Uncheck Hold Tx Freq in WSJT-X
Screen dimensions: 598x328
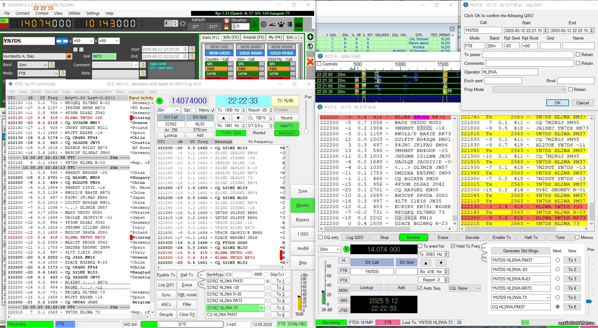[x=453, y=246]
